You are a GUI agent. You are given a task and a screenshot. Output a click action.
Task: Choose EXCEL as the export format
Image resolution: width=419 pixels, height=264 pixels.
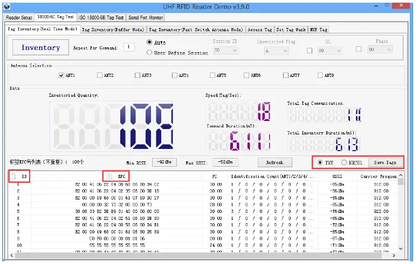click(344, 162)
